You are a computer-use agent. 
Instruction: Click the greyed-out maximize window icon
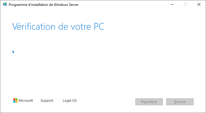coord(185,4)
